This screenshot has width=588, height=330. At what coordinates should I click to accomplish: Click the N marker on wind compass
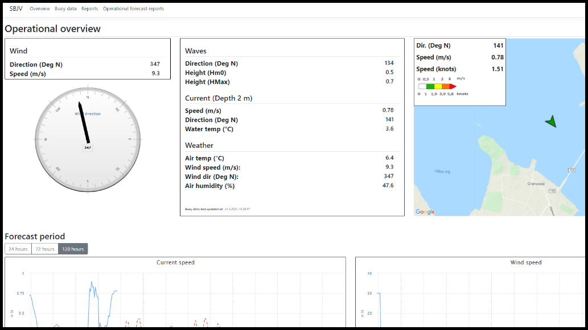pyautogui.click(x=88, y=98)
